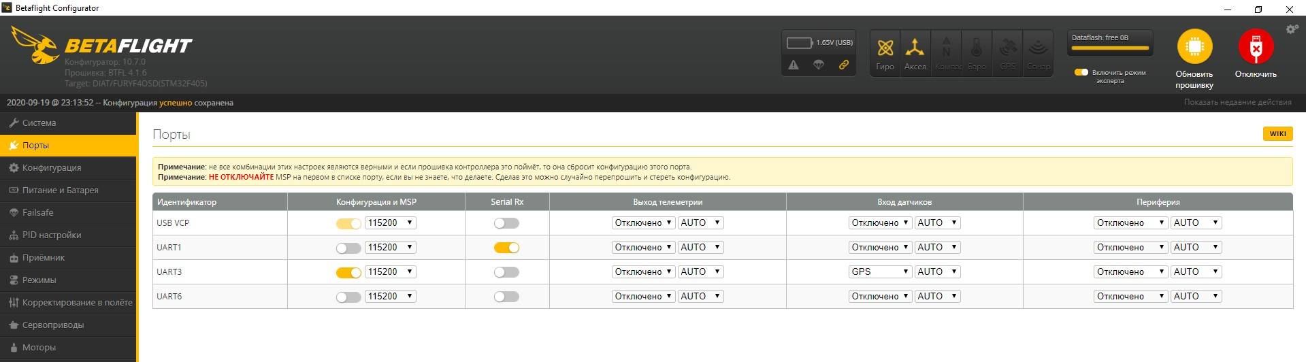The width and height of the screenshot is (1306, 362).
Task: Click the Dataflash free space bar
Action: [1109, 48]
